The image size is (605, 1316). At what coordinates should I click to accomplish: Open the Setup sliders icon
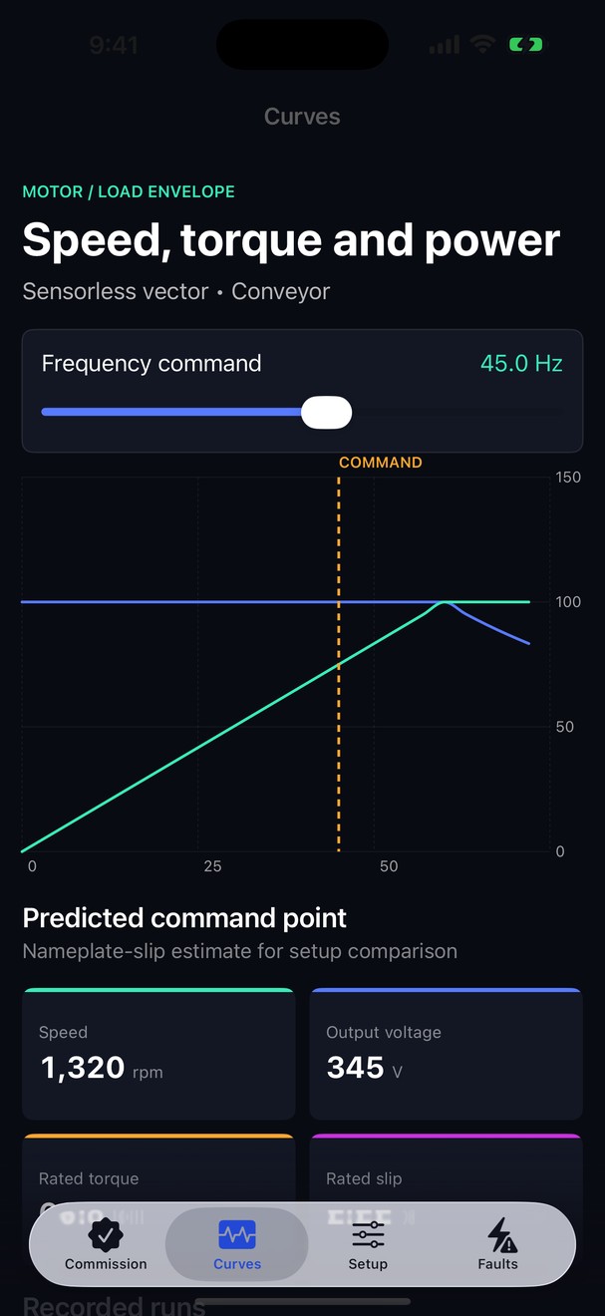click(x=368, y=1236)
